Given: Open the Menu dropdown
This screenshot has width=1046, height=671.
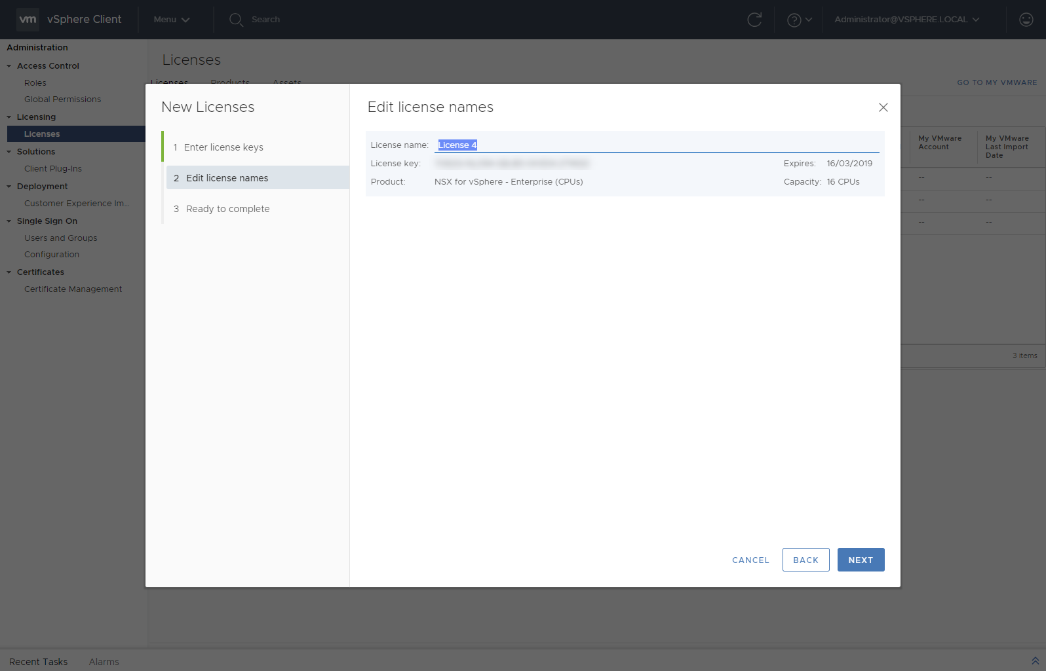Looking at the screenshot, I should [x=171, y=20].
